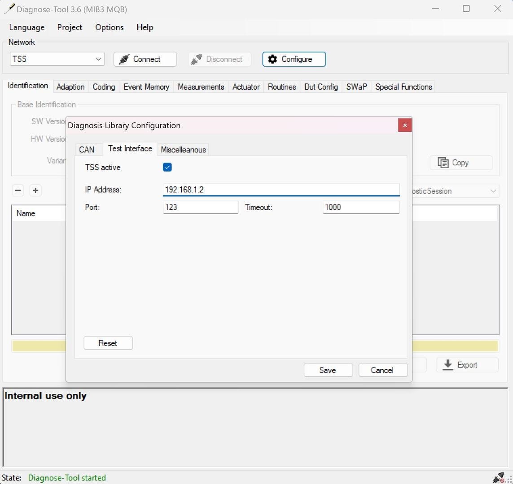Expand the DiagnosticSession dropdown
The height and width of the screenshot is (484, 513).
point(493,191)
